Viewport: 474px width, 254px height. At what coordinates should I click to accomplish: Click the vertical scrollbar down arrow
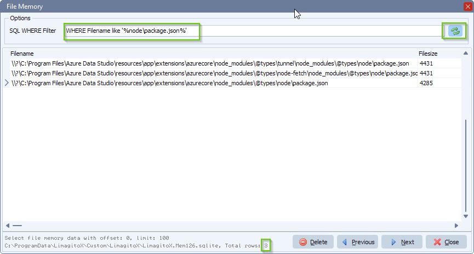point(466,216)
